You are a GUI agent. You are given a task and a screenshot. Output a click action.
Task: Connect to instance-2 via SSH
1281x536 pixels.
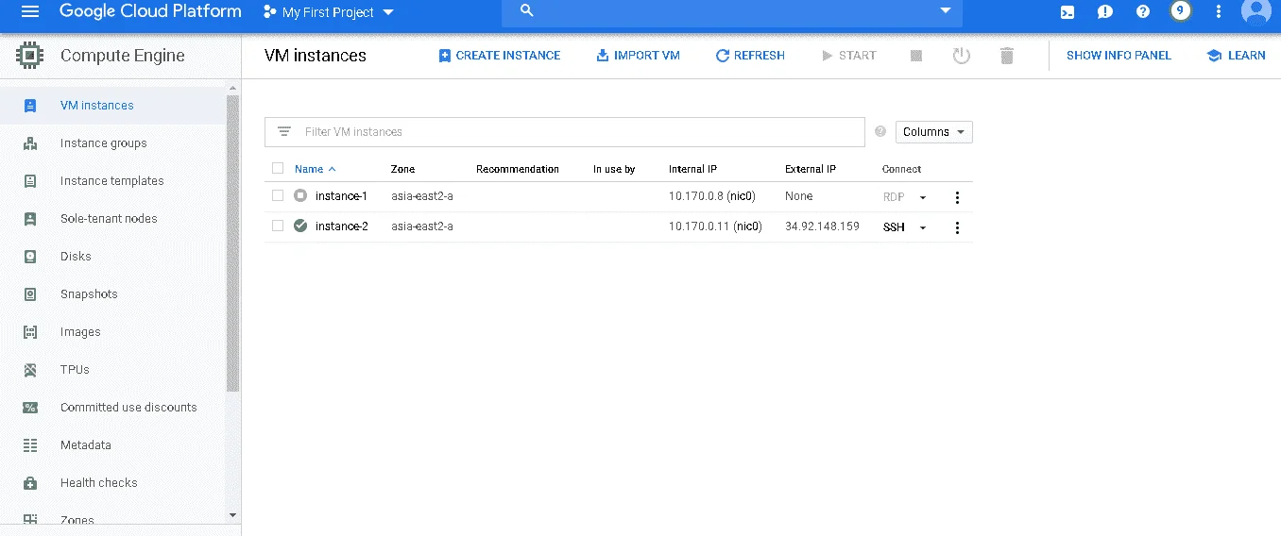tap(894, 227)
